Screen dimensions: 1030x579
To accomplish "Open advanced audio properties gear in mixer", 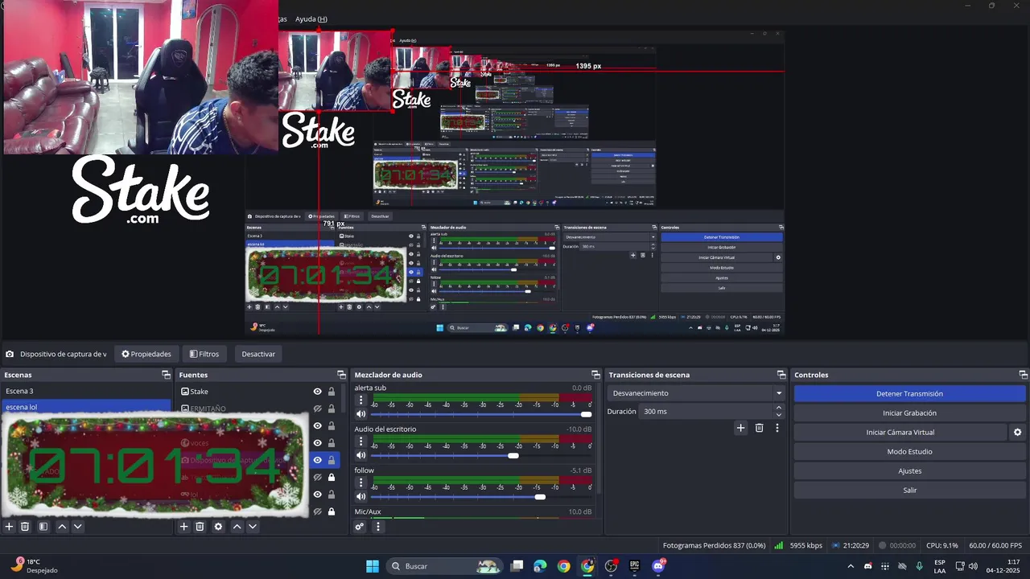I will click(360, 527).
